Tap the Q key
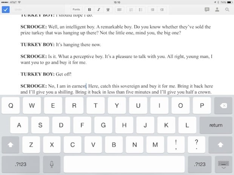Image resolution: width=234 pixels, height=175 pixels. point(11,106)
